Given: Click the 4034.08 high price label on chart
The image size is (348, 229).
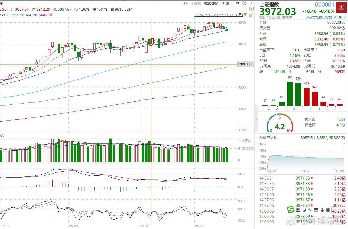Looking at the screenshot, I should pyautogui.click(x=214, y=23).
